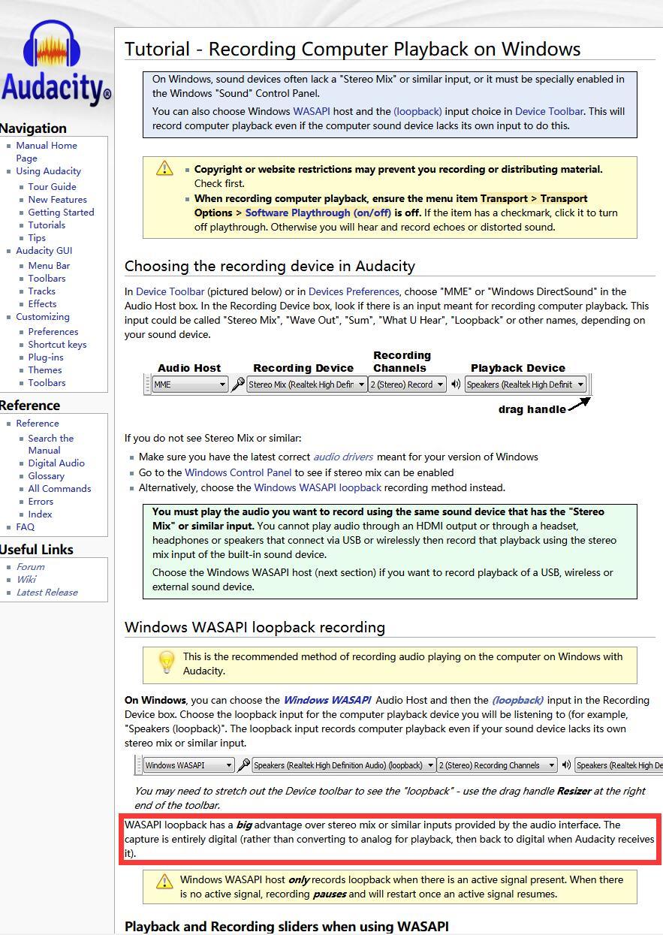The width and height of the screenshot is (663, 935).
Task: Open 2 (Stereo) Recording Channels dropdown
Action: [497, 765]
